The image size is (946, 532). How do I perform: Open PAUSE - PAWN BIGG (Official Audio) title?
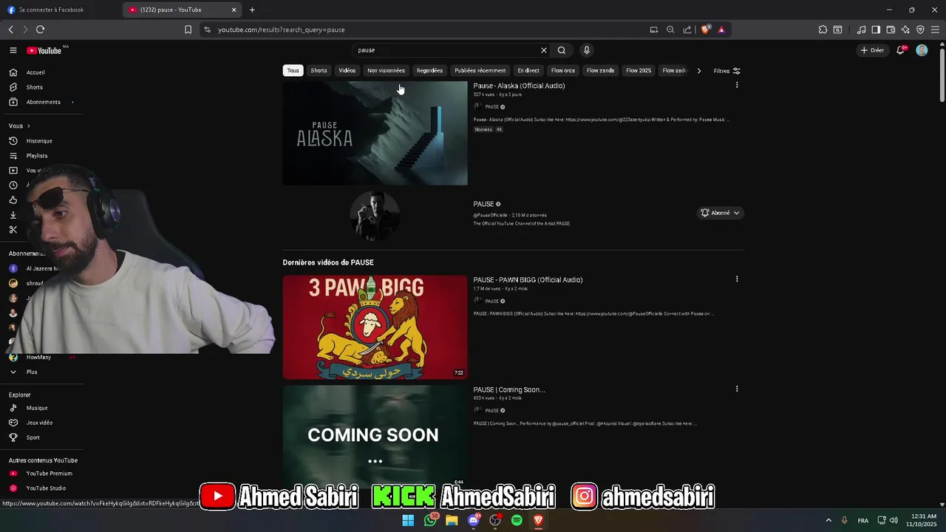(528, 280)
